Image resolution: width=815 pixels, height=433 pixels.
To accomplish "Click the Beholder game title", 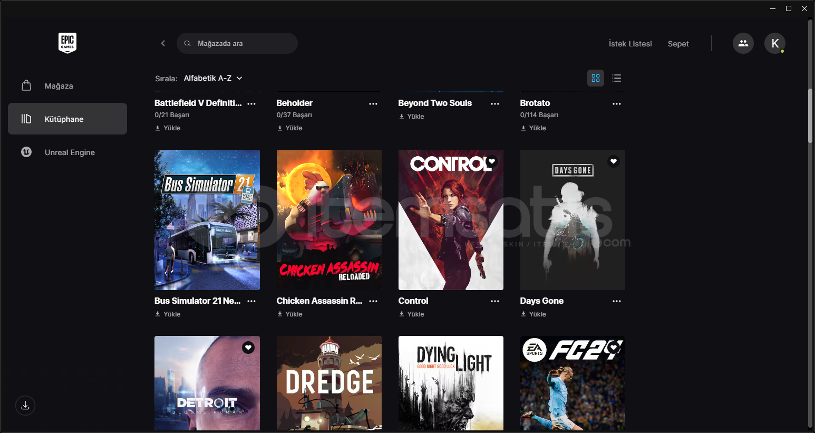I will 295,103.
